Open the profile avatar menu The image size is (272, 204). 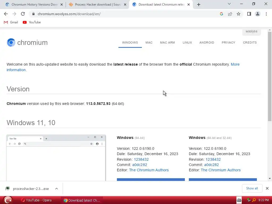[258, 14]
